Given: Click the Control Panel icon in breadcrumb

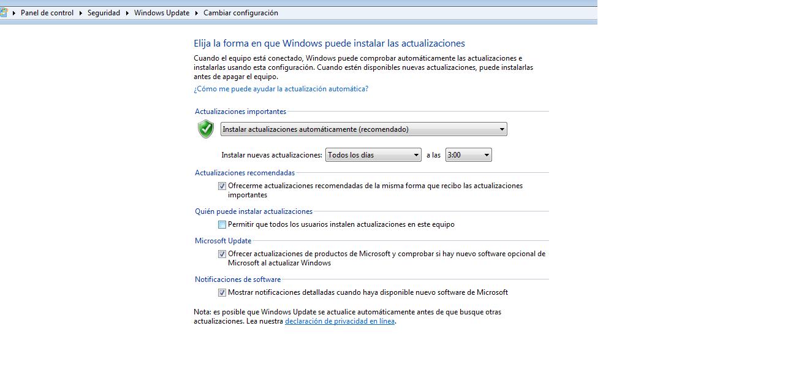Looking at the screenshot, I should pyautogui.click(x=3, y=12).
